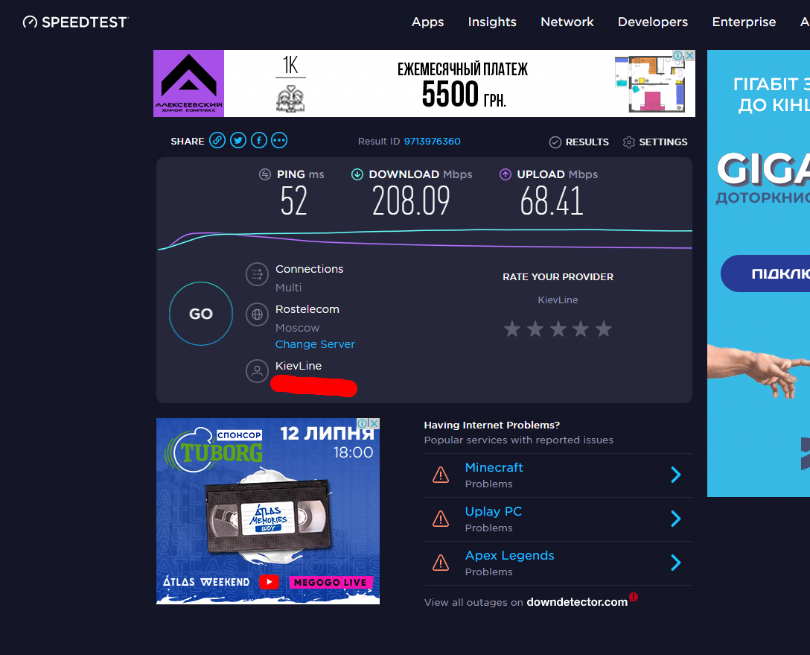Screen dimensions: 810x655
Task: Expand Apex Legends problems chevron
Action: click(676, 563)
